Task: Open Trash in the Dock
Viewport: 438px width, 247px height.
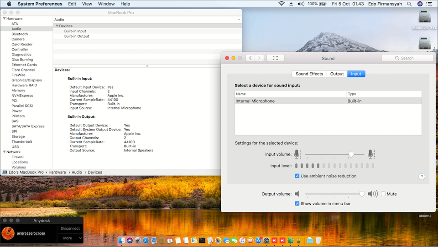Action: pyautogui.click(x=318, y=240)
